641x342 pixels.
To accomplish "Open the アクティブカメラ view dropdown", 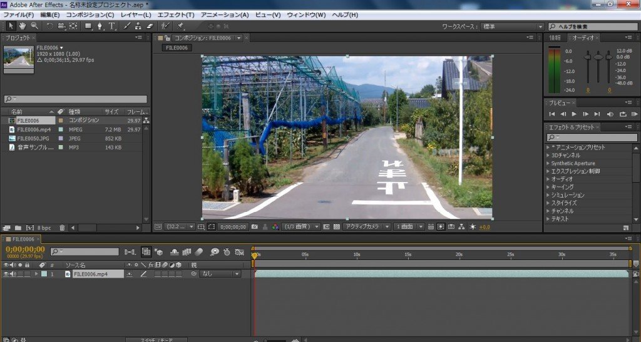I will (367, 226).
